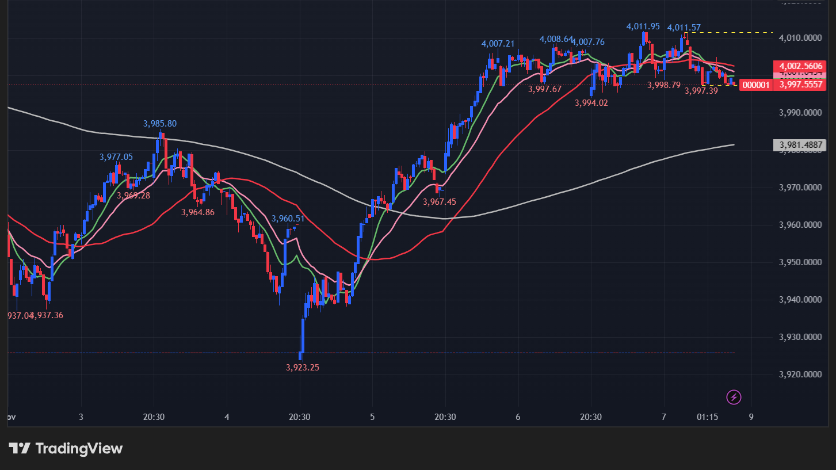The width and height of the screenshot is (836, 470).
Task: Open the TradingView logo link
Action: pyautogui.click(x=66, y=449)
